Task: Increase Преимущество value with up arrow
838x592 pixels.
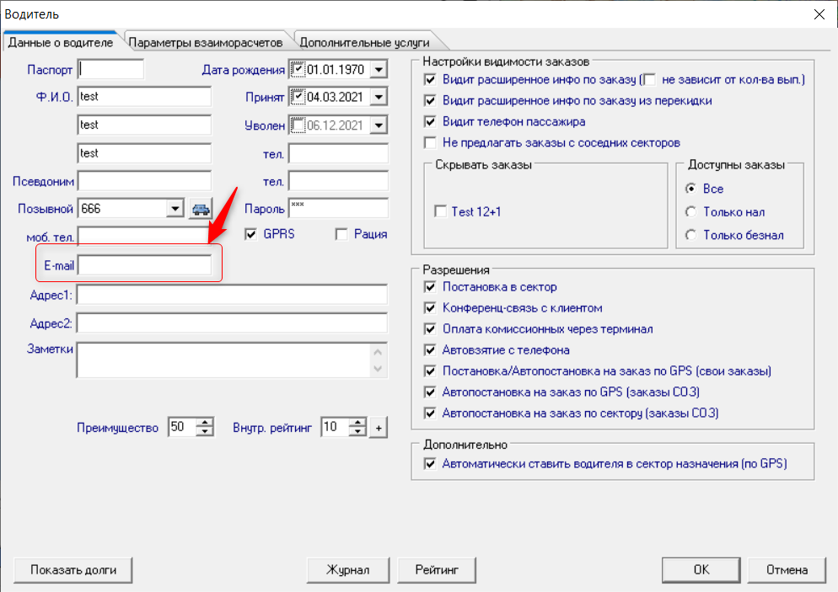Action: click(205, 422)
